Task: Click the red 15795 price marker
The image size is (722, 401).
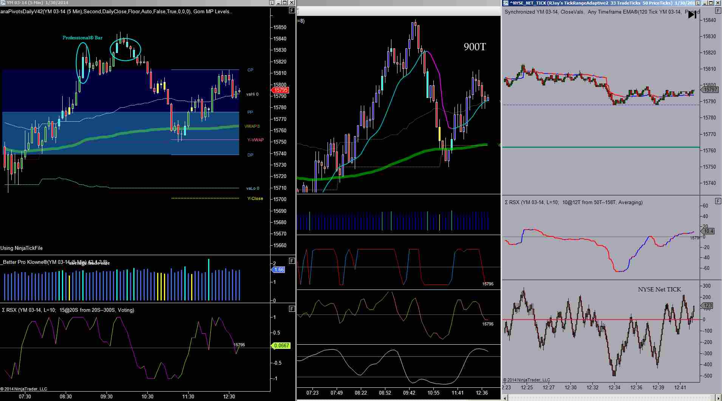Action: coord(280,90)
